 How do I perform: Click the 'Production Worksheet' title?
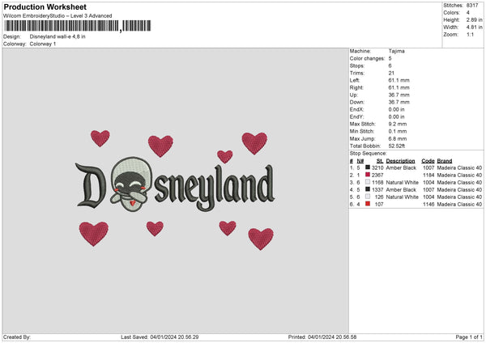(x=45, y=6)
